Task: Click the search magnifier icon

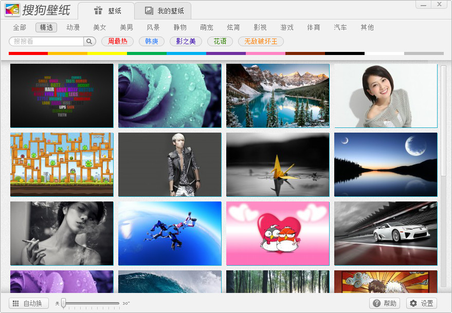Action: (89, 42)
